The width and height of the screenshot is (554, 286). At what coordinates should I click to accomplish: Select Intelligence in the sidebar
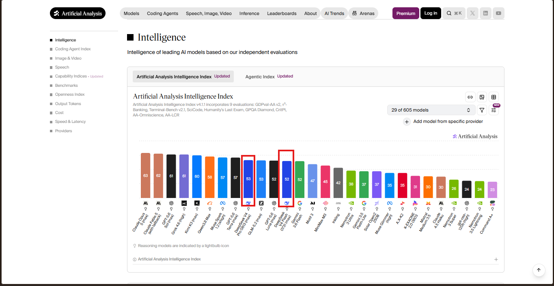pos(65,40)
